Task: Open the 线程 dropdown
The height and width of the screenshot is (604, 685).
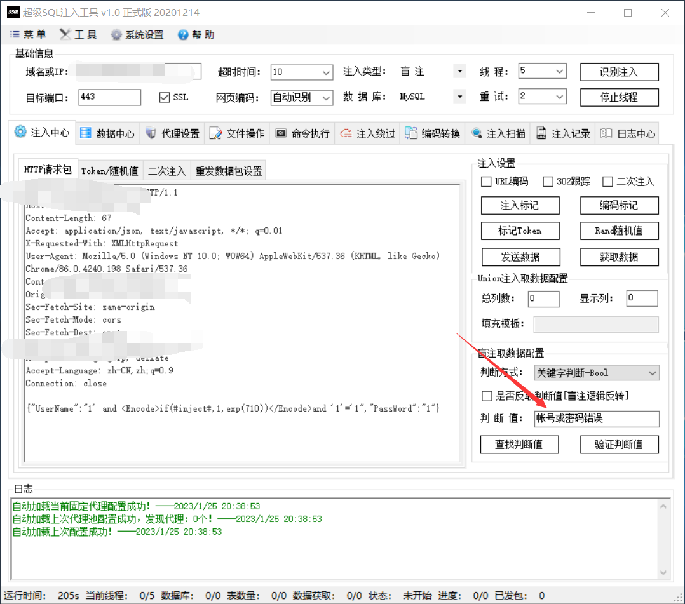Action: [x=559, y=71]
